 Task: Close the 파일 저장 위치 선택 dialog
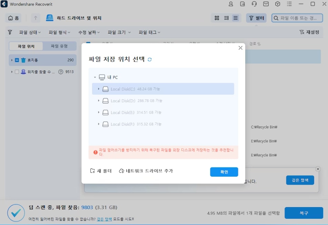pos(240,48)
